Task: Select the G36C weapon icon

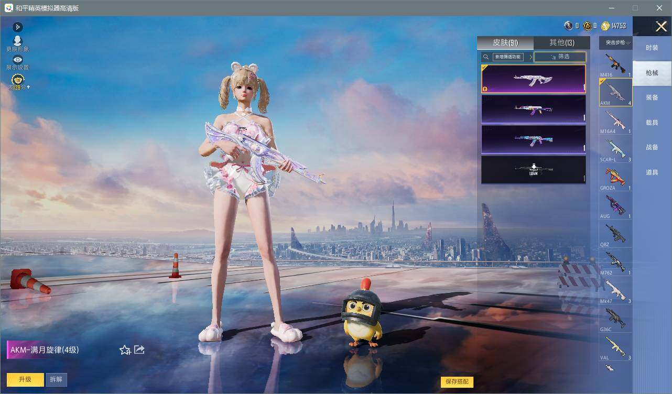Action: [616, 319]
